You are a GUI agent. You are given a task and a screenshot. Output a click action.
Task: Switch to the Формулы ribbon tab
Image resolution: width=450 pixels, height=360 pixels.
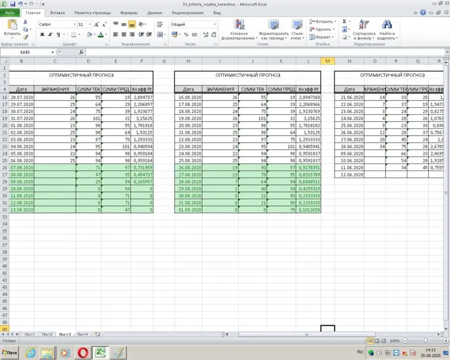click(x=128, y=12)
